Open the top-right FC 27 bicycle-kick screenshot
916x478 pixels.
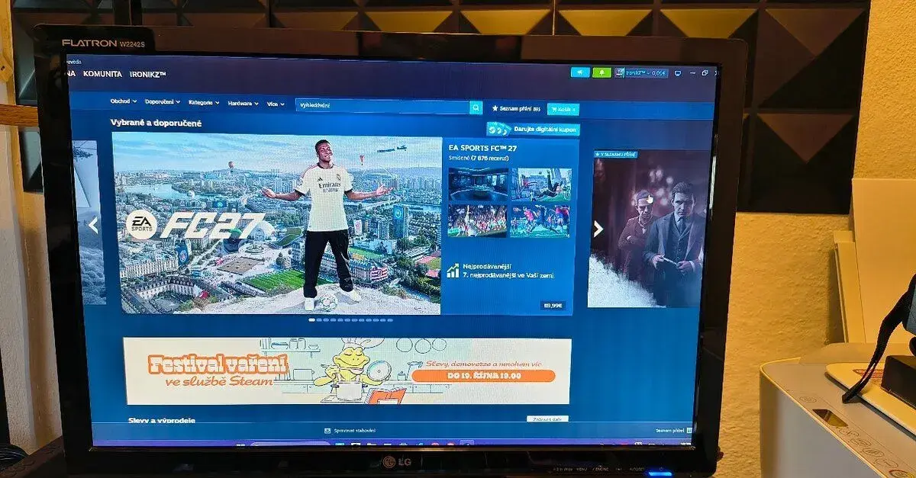[541, 185]
